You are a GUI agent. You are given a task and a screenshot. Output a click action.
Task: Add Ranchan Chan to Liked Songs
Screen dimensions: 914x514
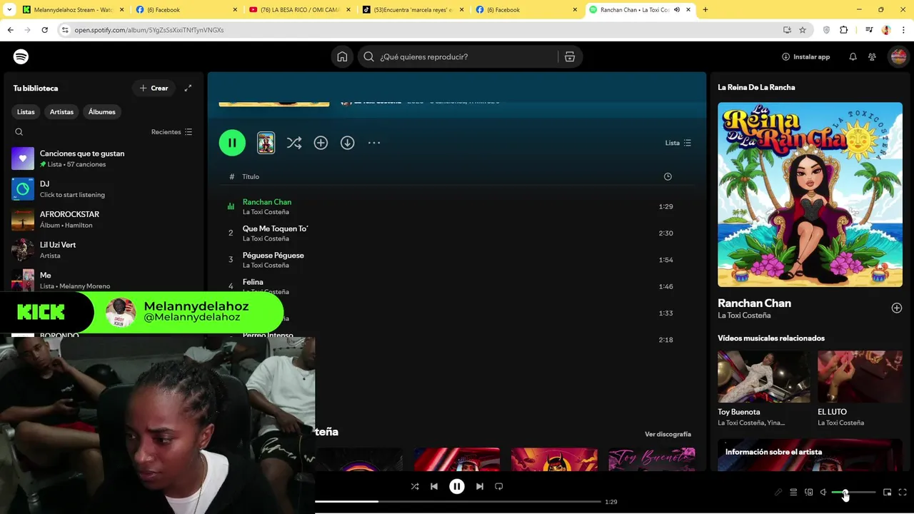[x=897, y=308]
